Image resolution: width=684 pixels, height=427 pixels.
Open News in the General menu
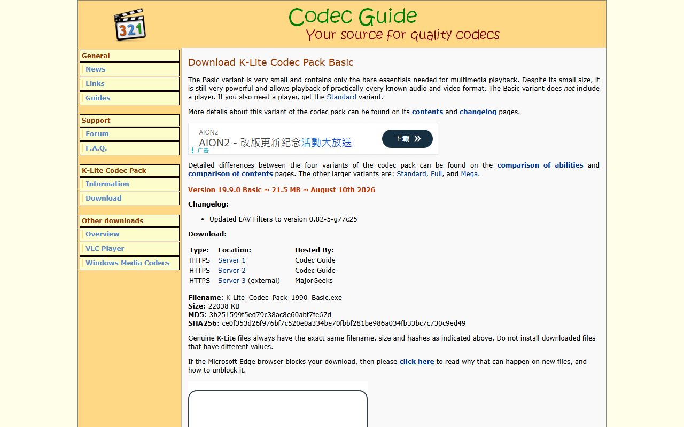click(x=130, y=69)
